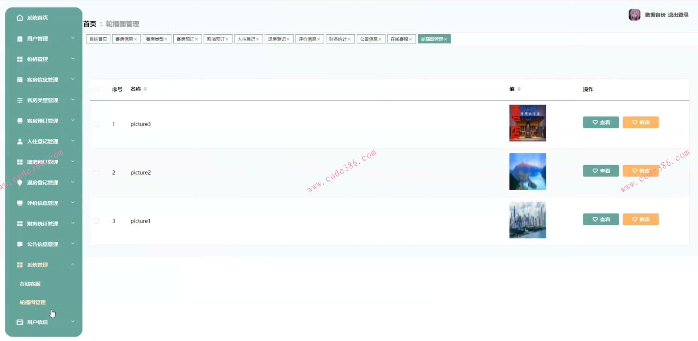Click 查看 for picture3
The height and width of the screenshot is (341, 698).
pyautogui.click(x=601, y=122)
